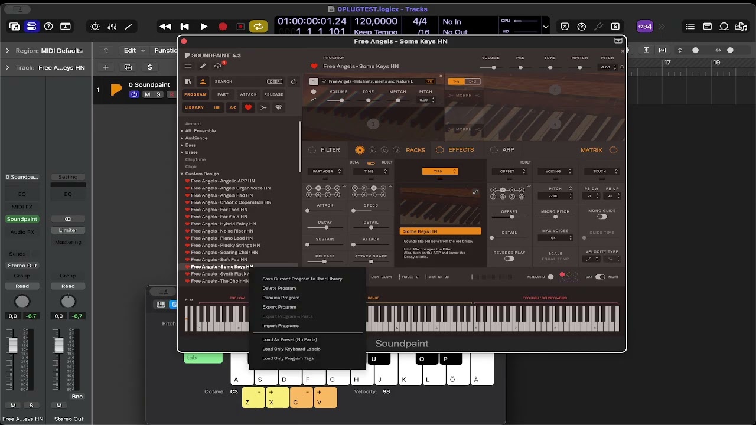Select Free Angels - Piano Lead HN
756x425 pixels.
pos(221,238)
